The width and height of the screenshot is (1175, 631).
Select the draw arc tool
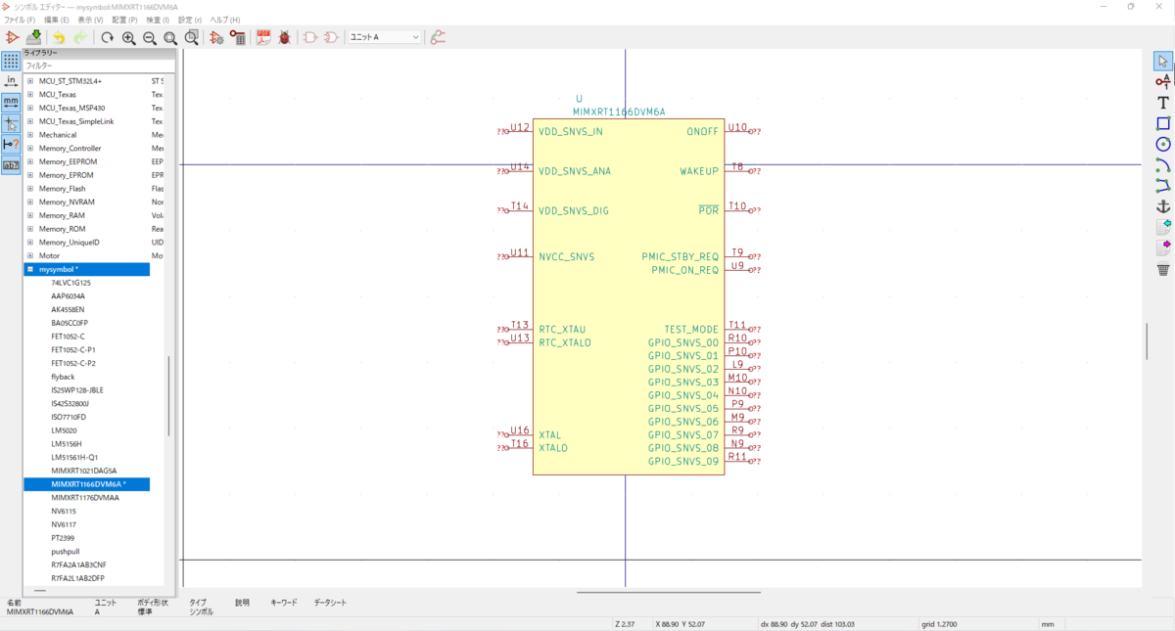pos(1163,164)
